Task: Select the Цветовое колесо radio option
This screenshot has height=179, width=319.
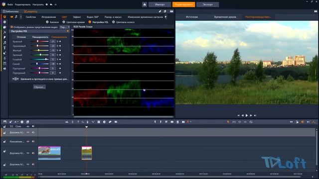Action: click(x=114, y=22)
